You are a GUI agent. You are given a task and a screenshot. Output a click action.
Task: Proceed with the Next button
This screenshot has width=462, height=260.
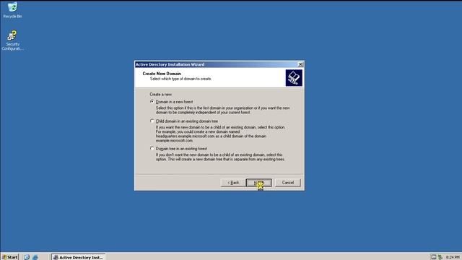coord(258,183)
